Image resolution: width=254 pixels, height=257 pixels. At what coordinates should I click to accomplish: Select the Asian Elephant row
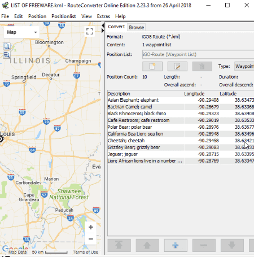[x=181, y=100]
